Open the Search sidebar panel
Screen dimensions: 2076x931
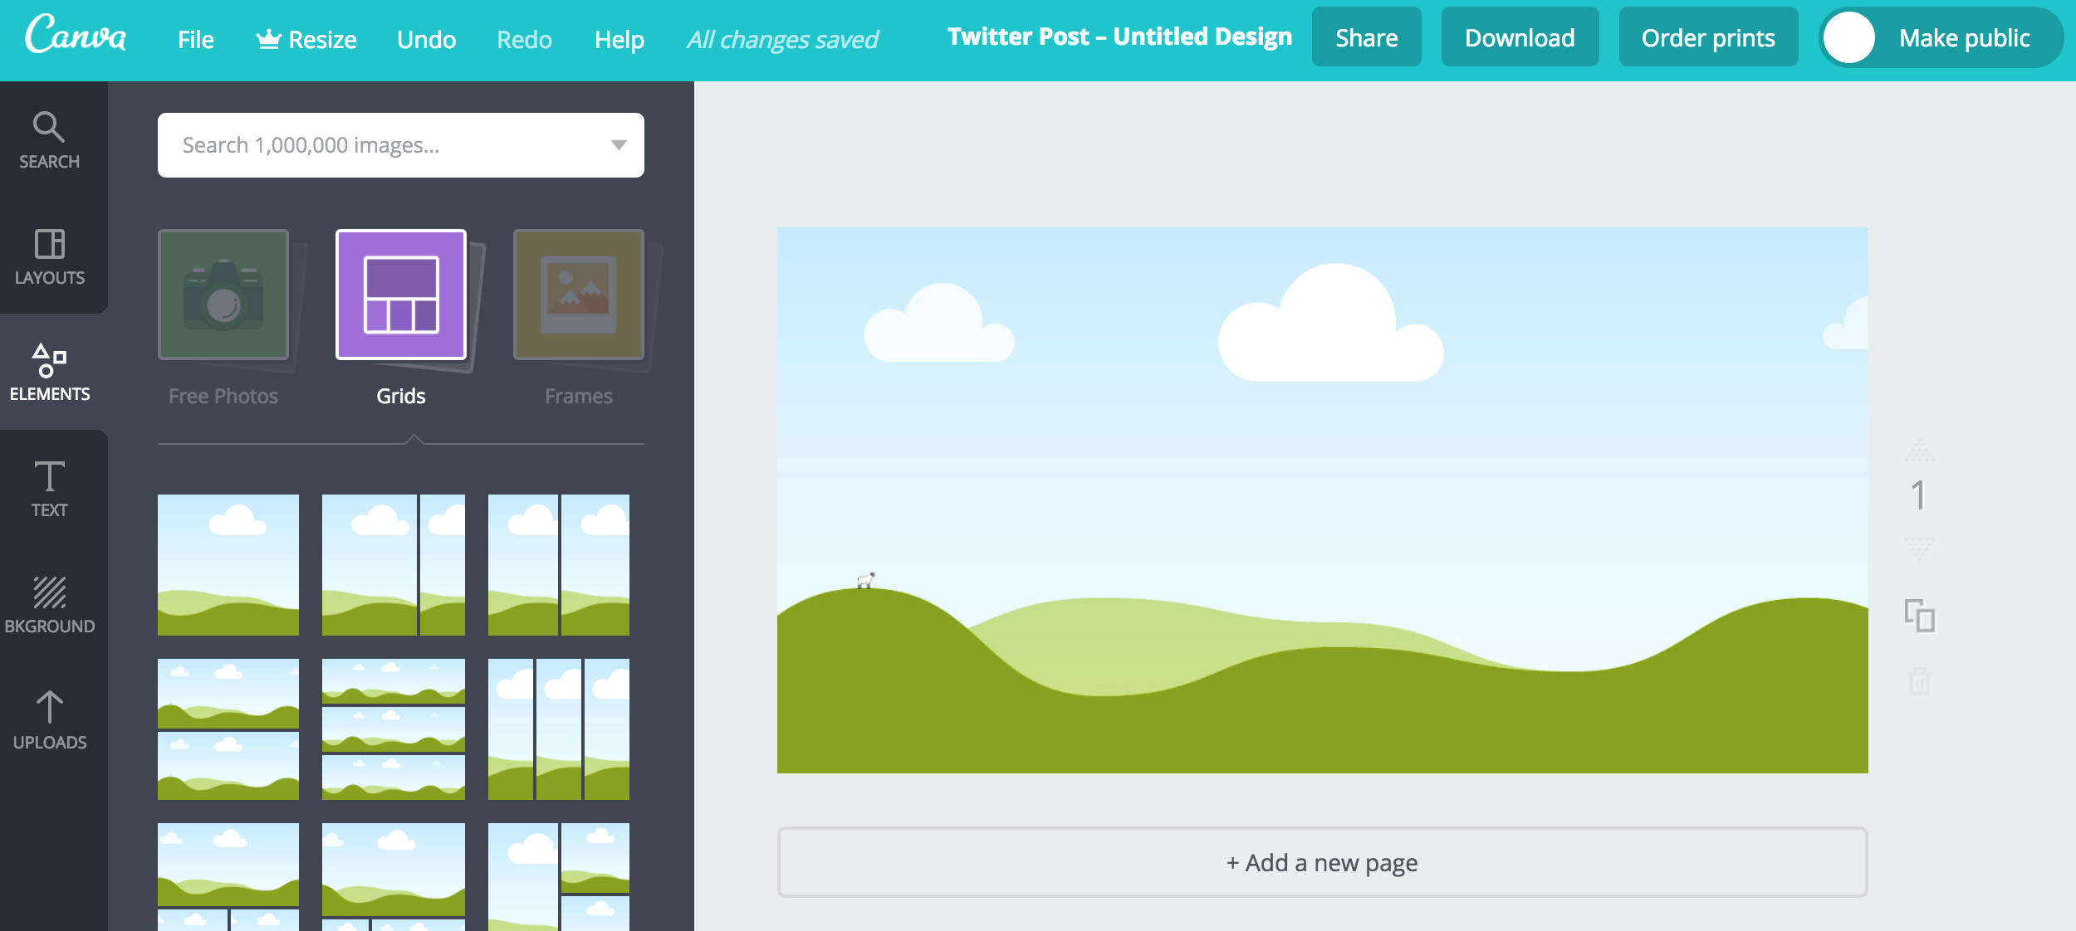50,139
